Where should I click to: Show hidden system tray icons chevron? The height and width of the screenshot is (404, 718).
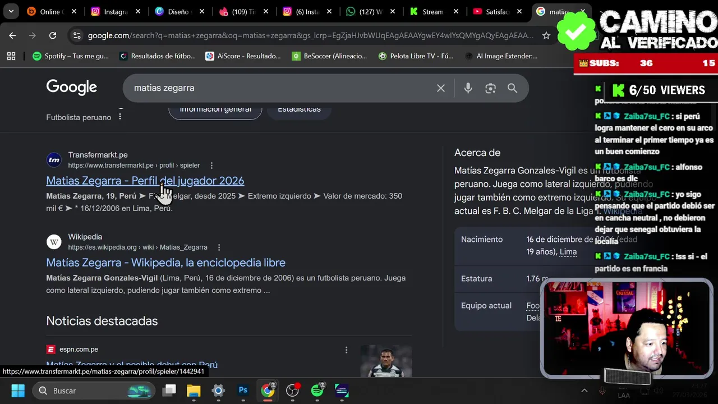[584, 391]
